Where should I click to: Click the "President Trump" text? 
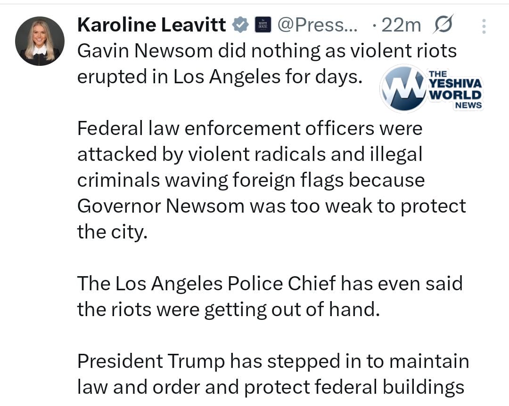click(x=151, y=361)
